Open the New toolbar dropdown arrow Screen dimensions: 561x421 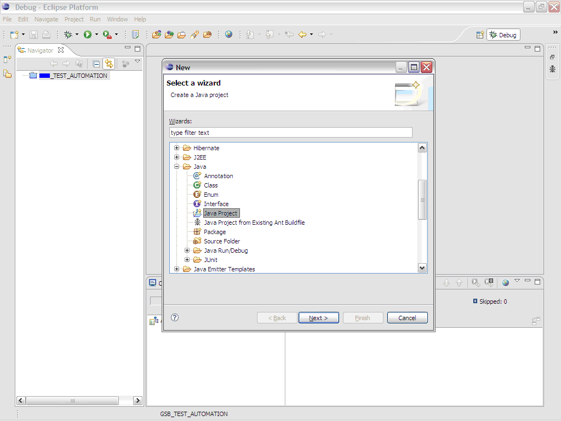click(x=23, y=35)
